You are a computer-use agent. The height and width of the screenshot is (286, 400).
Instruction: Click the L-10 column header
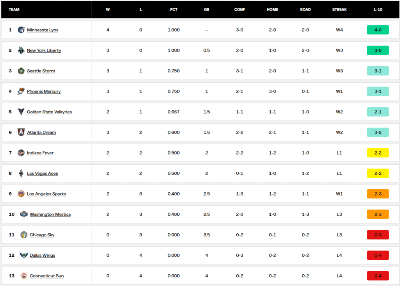378,9
